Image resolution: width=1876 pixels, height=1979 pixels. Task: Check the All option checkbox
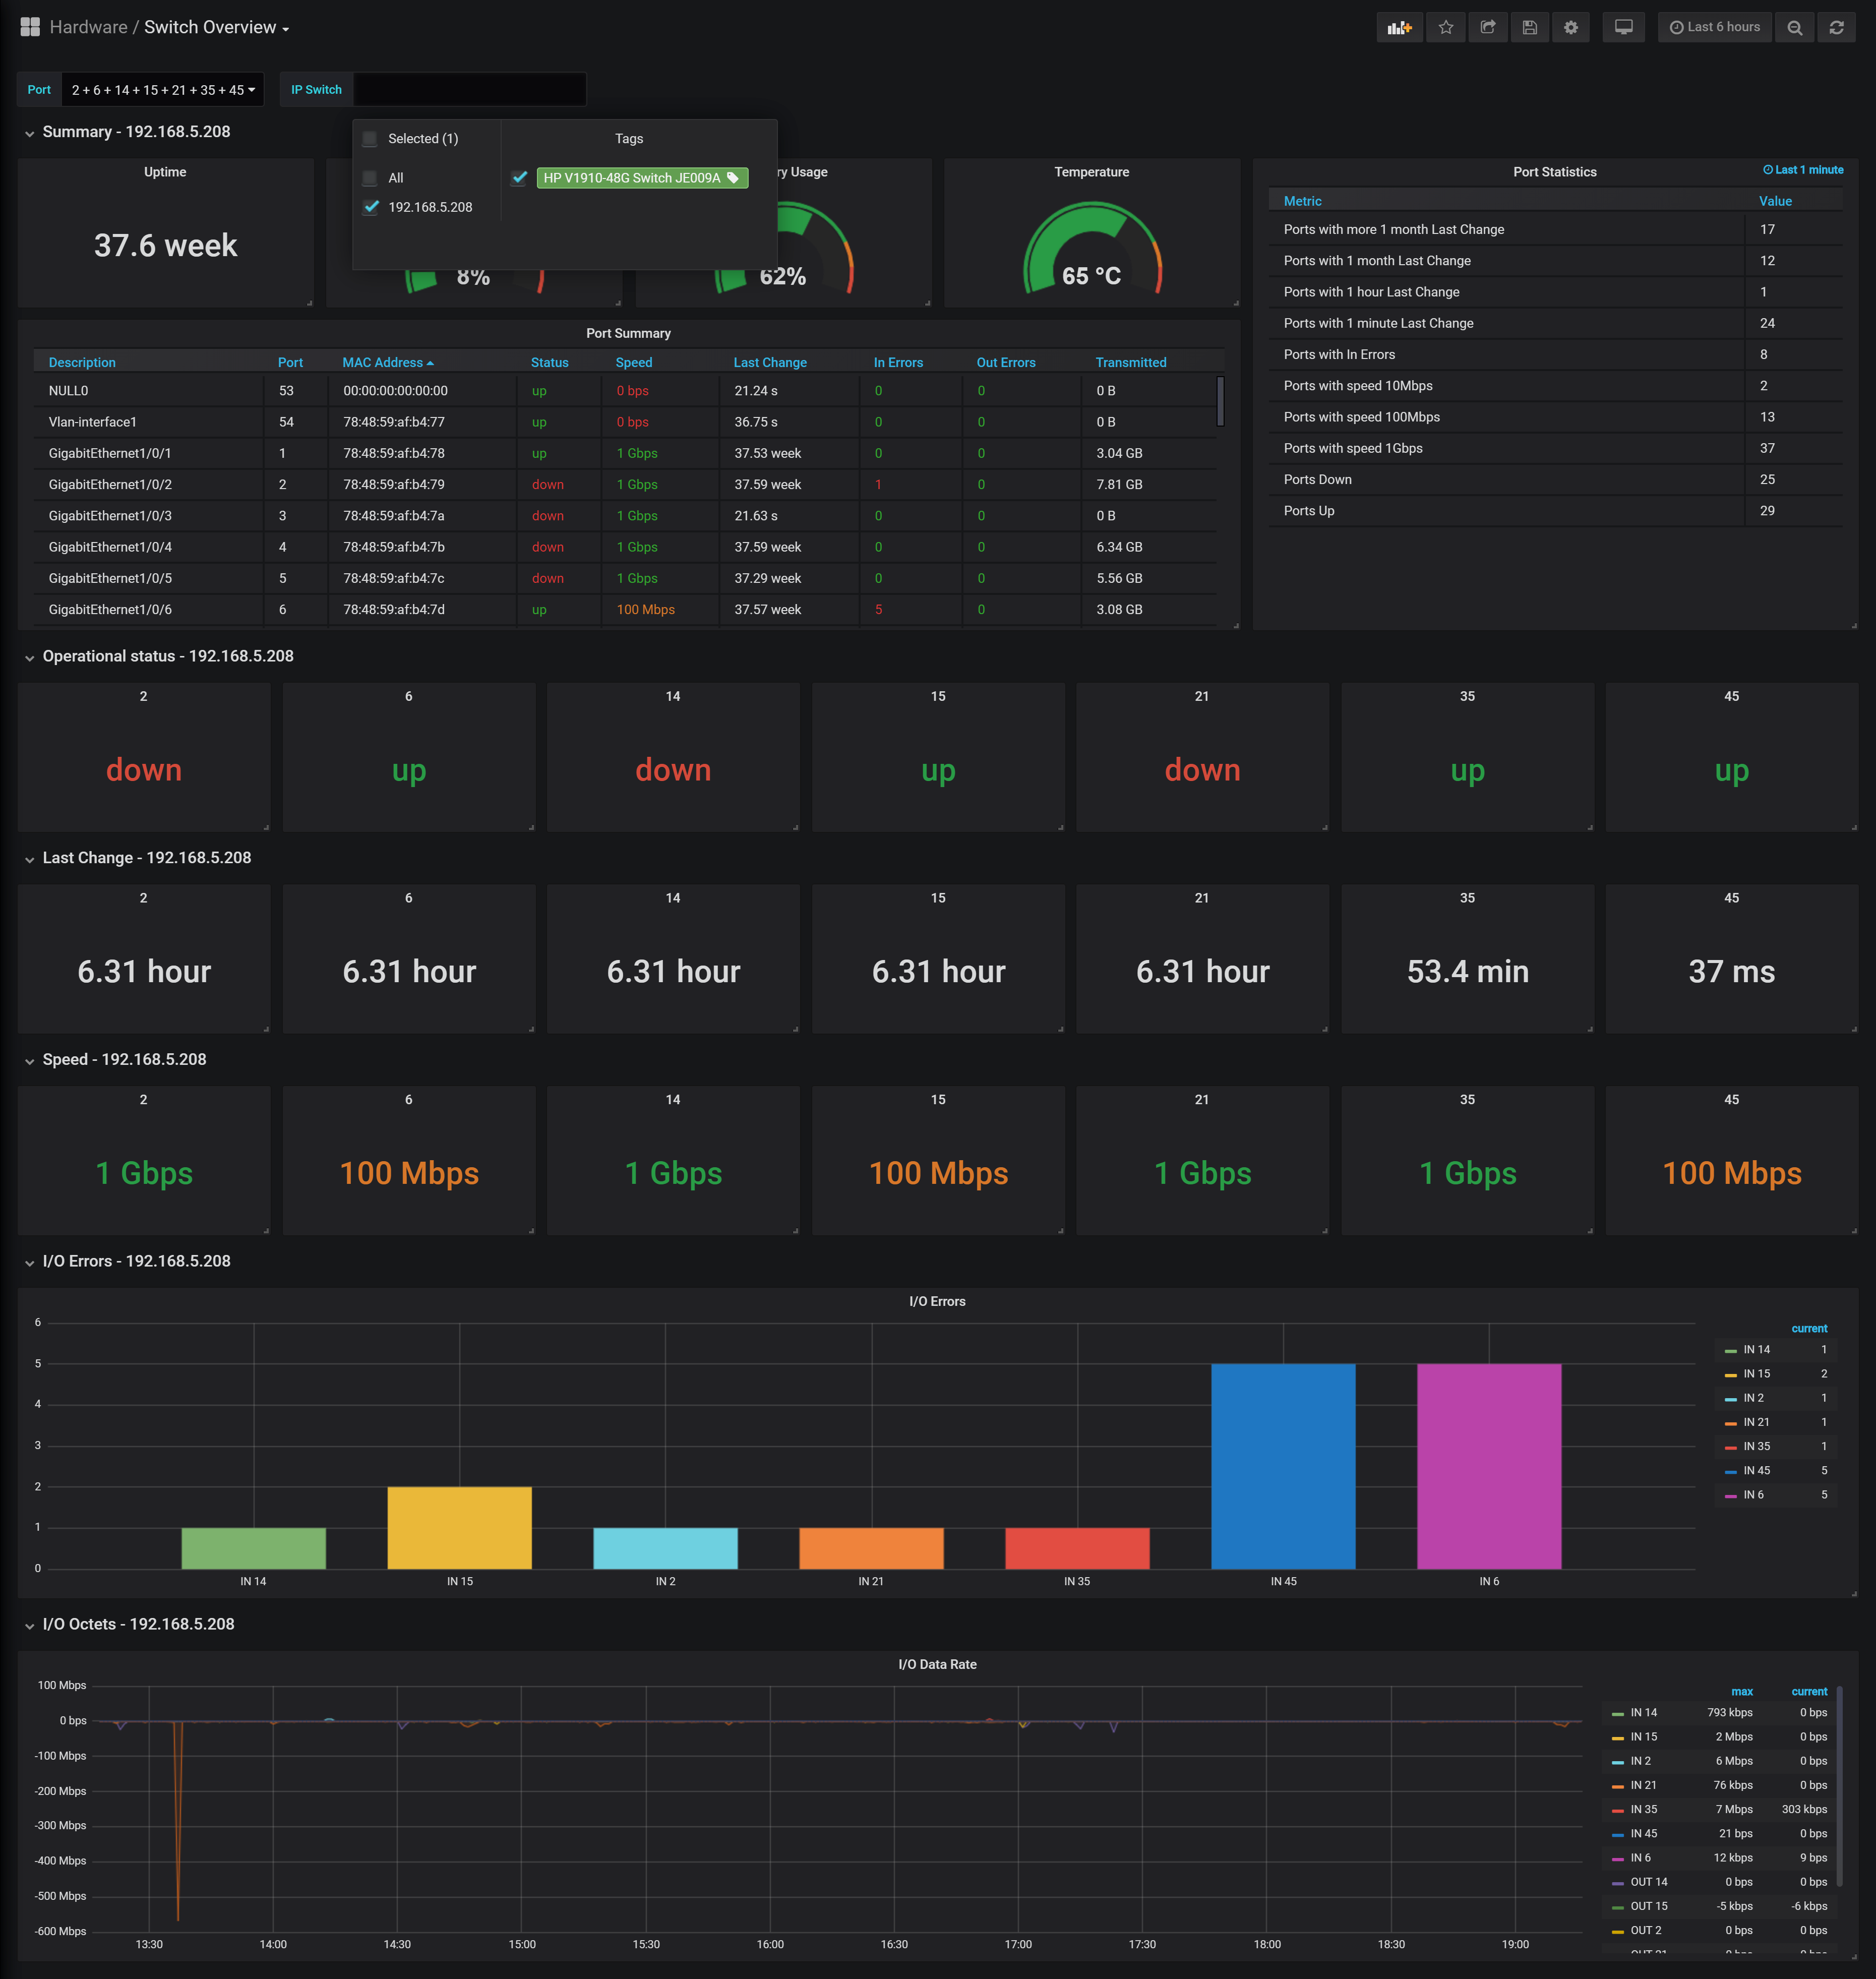(370, 178)
